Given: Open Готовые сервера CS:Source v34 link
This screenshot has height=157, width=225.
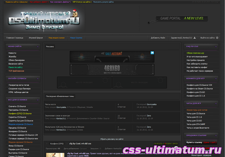Looking at the screenshot, I should (23, 135).
